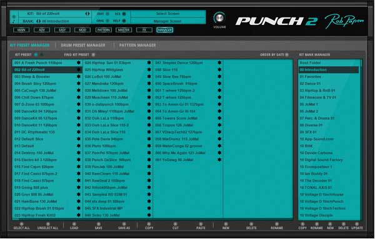Select the first KIT PRESET radio dot
This screenshot has height=239, width=375.
36,55
